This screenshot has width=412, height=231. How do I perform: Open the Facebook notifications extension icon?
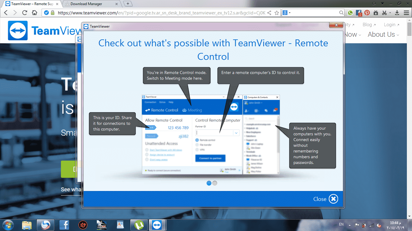point(359,13)
